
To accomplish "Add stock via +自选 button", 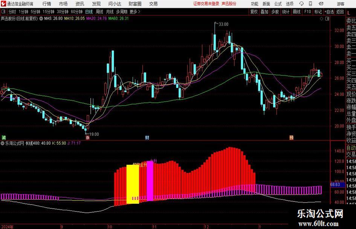I will pyautogui.click(x=329, y=12).
